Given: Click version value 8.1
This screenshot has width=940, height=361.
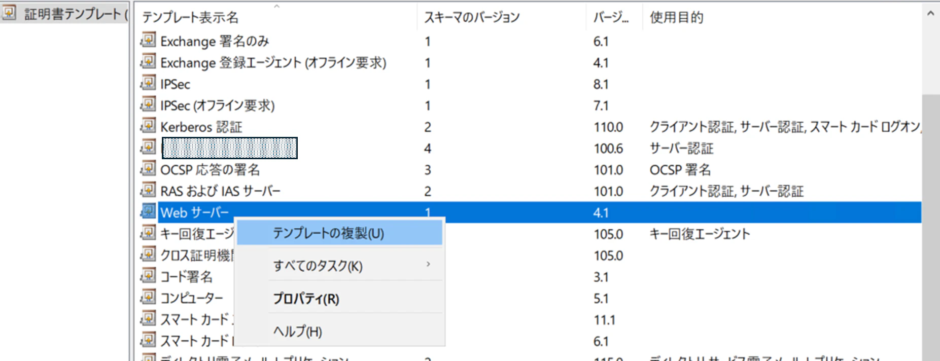Looking at the screenshot, I should 601,84.
